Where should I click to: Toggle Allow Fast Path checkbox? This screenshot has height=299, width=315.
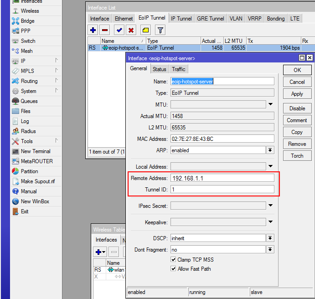click(173, 268)
